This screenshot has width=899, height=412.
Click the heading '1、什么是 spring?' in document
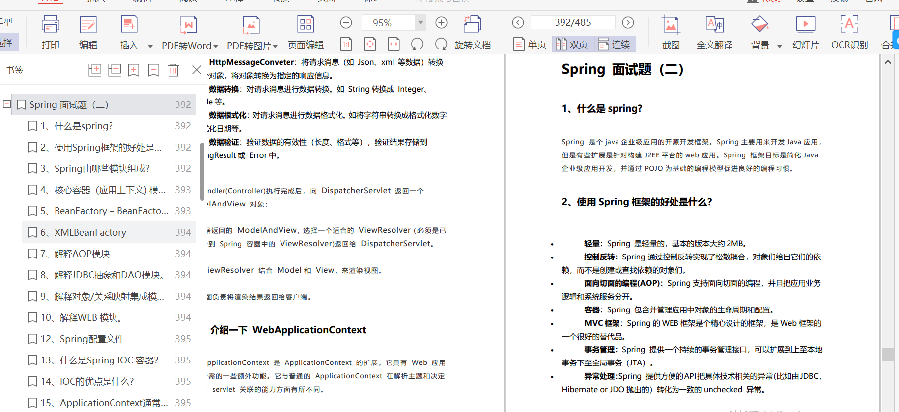(x=602, y=108)
